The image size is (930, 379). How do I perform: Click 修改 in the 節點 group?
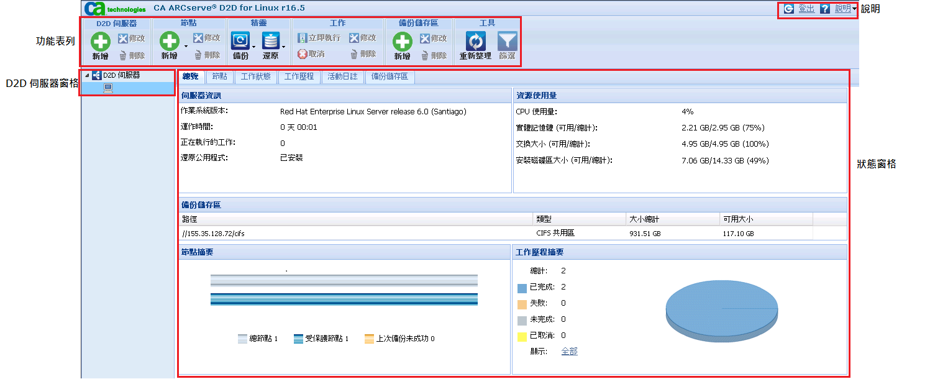(x=207, y=38)
